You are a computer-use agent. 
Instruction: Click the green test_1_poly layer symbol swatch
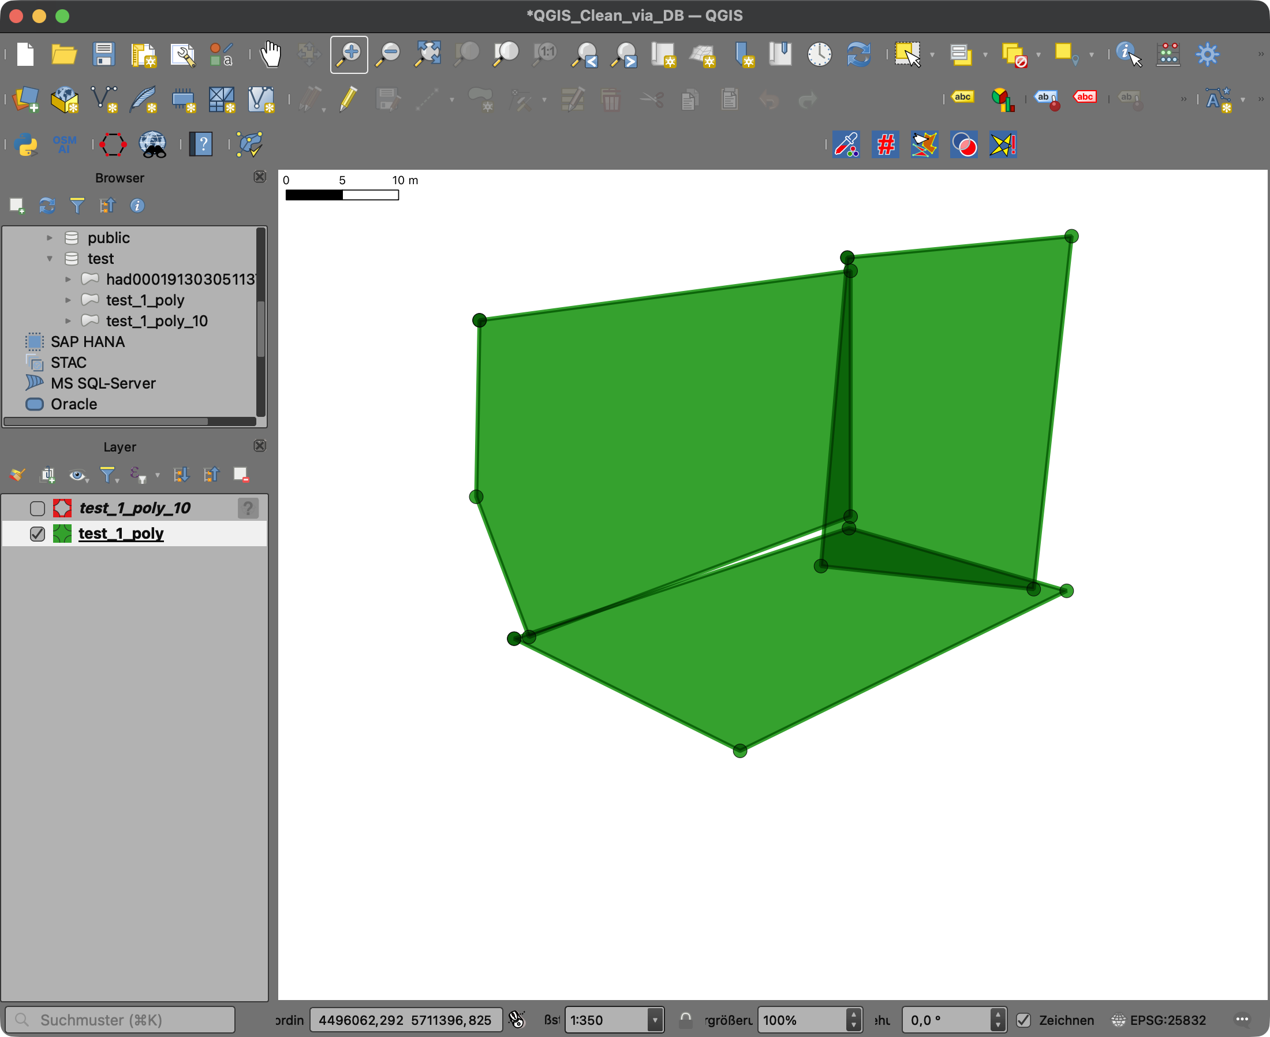(62, 534)
